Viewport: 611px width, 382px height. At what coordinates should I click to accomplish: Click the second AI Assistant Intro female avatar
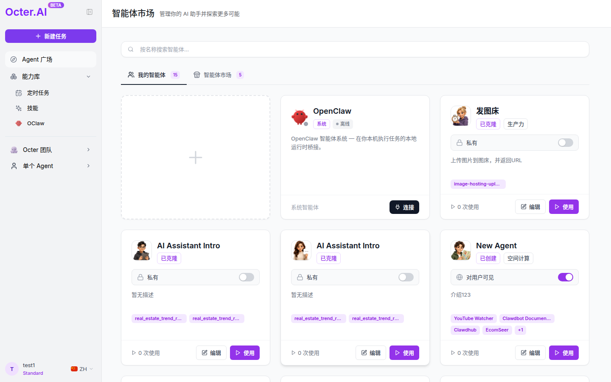pos(301,250)
